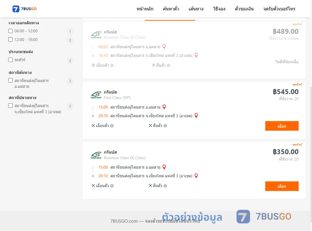Tick the 06:00 - 12:00 departure filter
The image size is (312, 231).
(11, 31)
